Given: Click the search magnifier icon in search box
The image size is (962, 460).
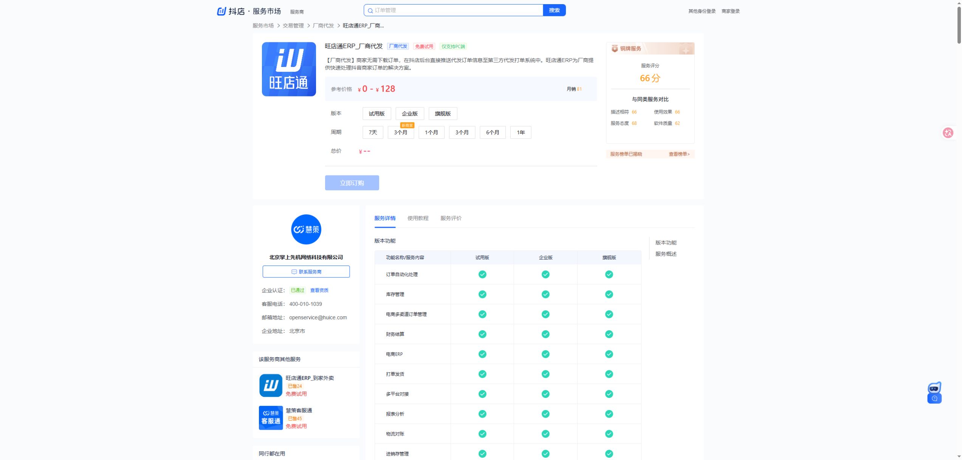Looking at the screenshot, I should point(370,11).
